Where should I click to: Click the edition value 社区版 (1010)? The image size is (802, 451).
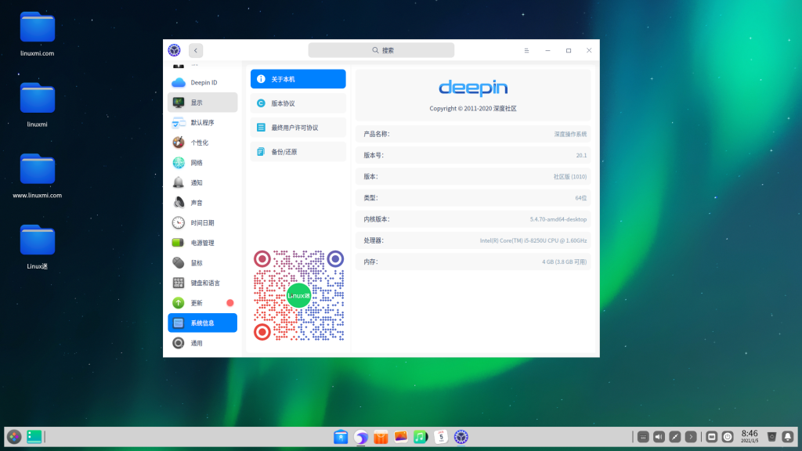570,177
